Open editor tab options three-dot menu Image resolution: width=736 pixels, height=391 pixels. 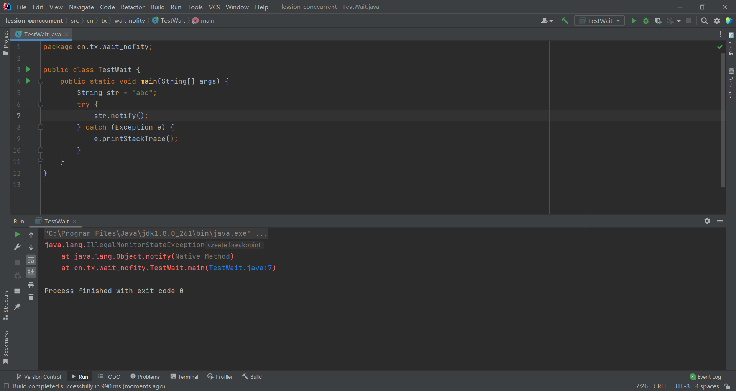(x=720, y=34)
